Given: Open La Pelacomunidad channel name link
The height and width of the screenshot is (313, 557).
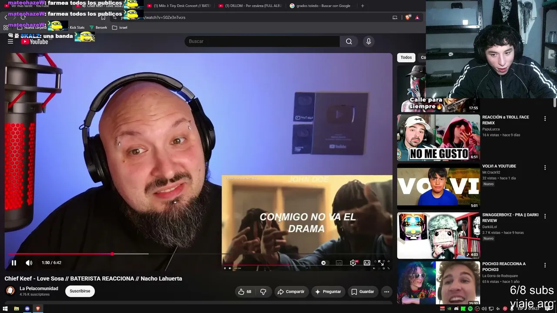Looking at the screenshot, I should tap(39, 289).
